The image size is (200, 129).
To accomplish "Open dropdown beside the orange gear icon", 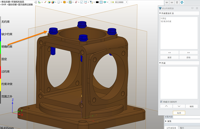I will [x=67, y=2].
